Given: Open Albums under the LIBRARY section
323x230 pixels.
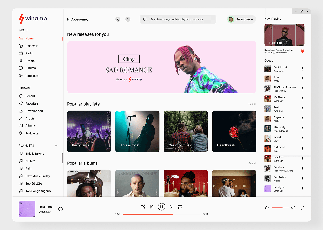Looking at the screenshot, I should coord(27,125).
